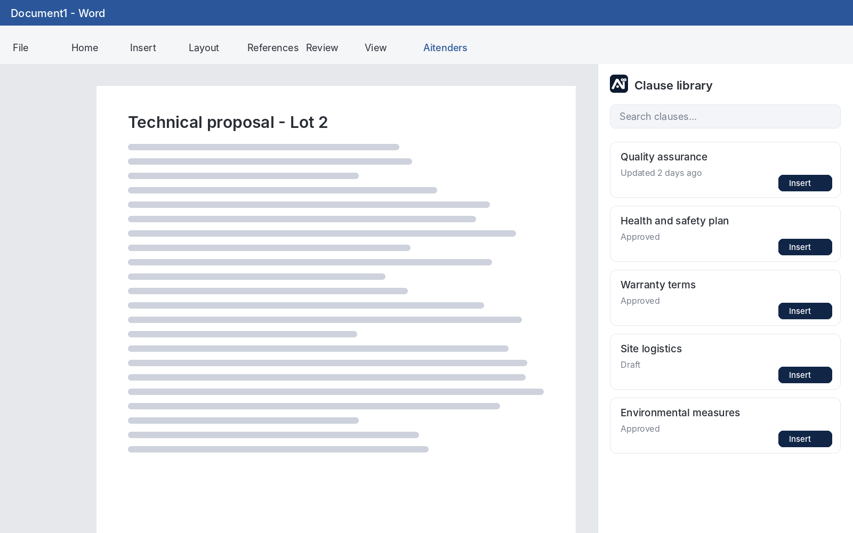Select the 'Environmental measures' clause title
The height and width of the screenshot is (533, 853).
[680, 413]
